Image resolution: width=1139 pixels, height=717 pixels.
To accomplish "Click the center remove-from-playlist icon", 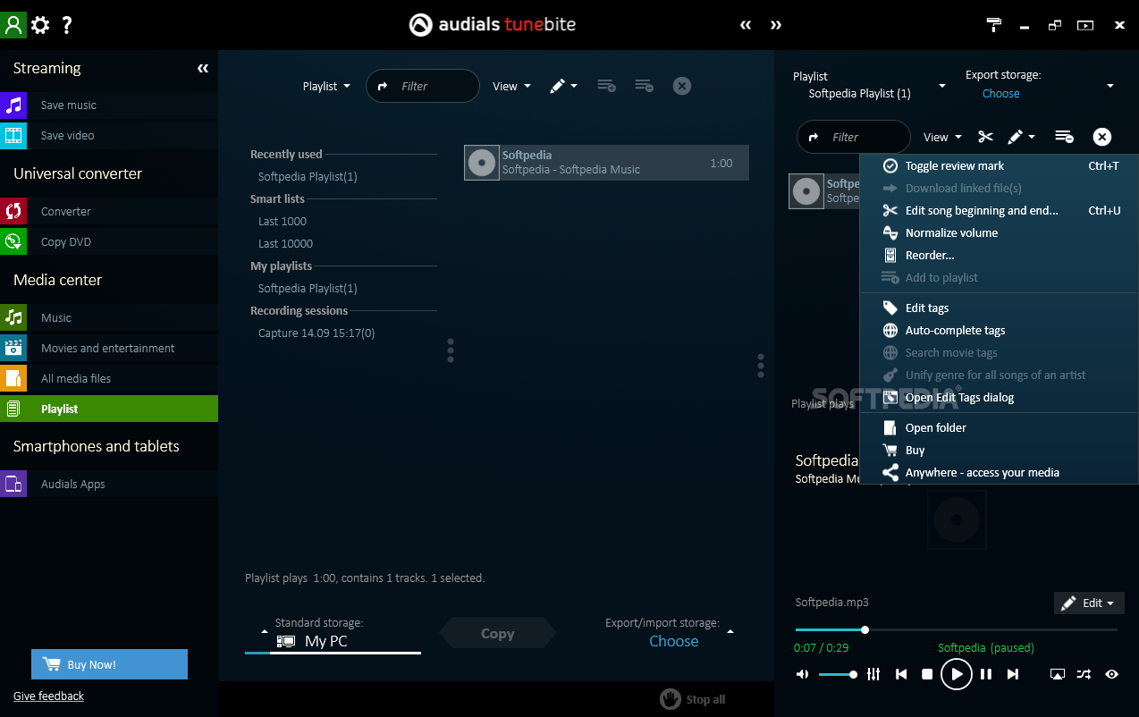I will point(644,86).
